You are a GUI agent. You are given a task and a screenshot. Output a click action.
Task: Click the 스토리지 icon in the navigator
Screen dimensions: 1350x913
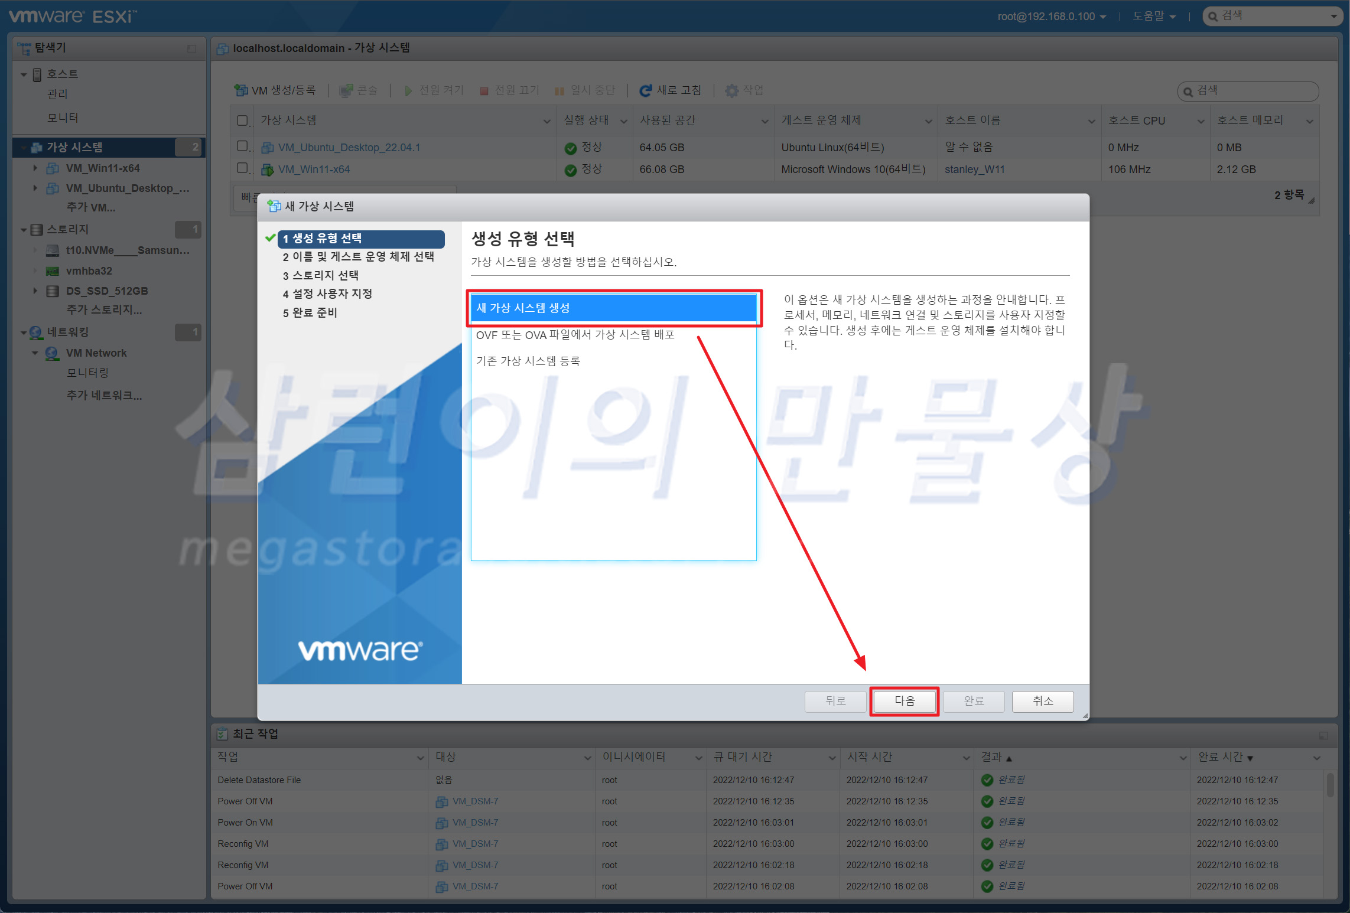coord(37,229)
